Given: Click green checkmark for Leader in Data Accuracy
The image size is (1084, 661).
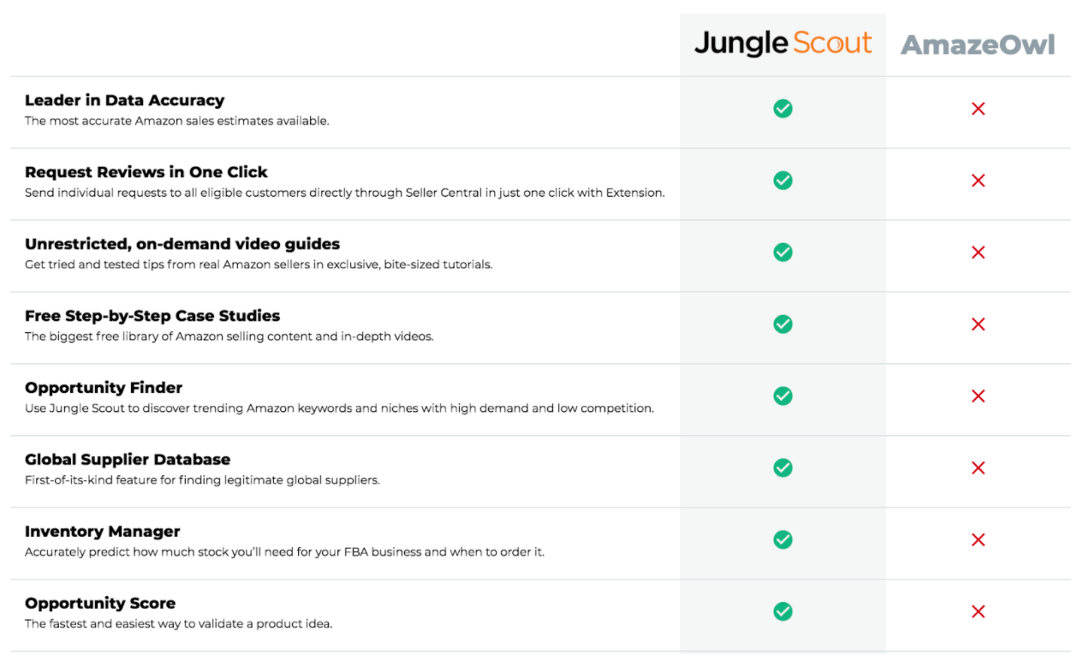Looking at the screenshot, I should 783,109.
